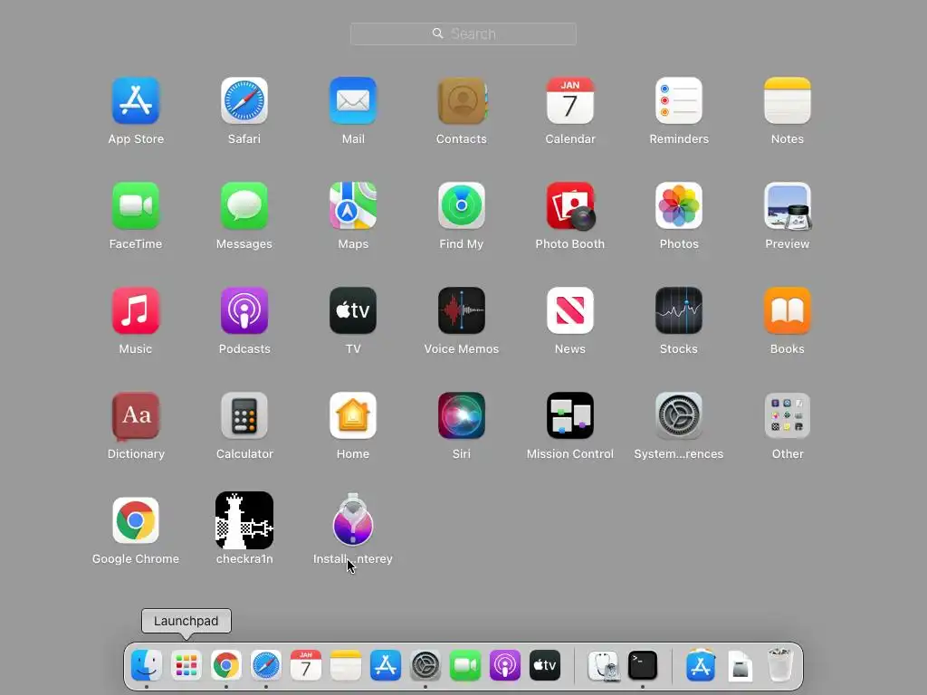
Task: Open Safari from the Dock
Action: click(x=266, y=665)
